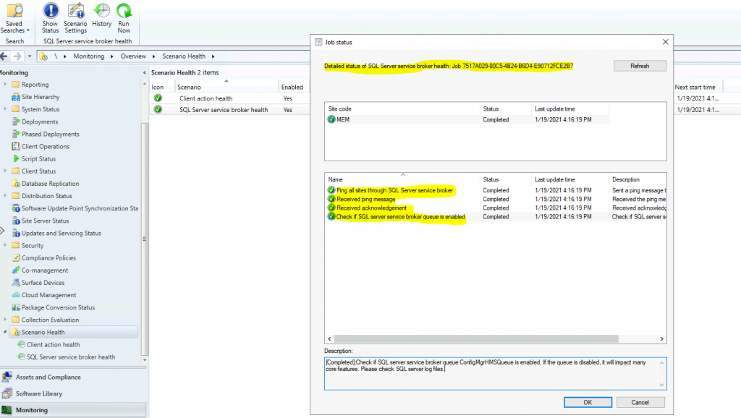Click the Software Library workspace icon

point(7,393)
